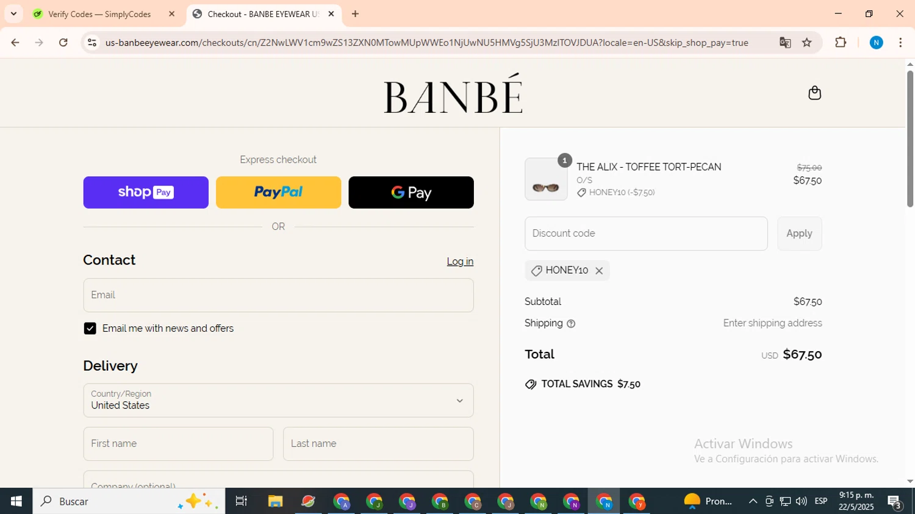Open the Chrome three-dot menu

click(900, 43)
